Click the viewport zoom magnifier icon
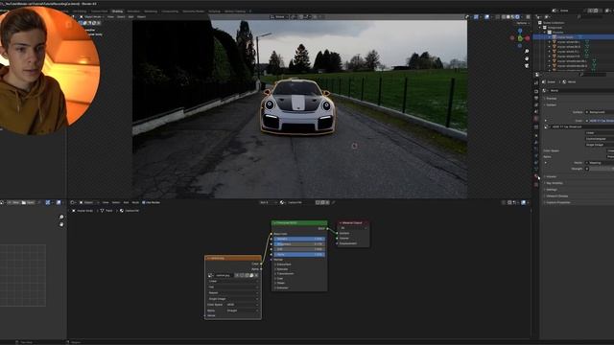 click(527, 52)
